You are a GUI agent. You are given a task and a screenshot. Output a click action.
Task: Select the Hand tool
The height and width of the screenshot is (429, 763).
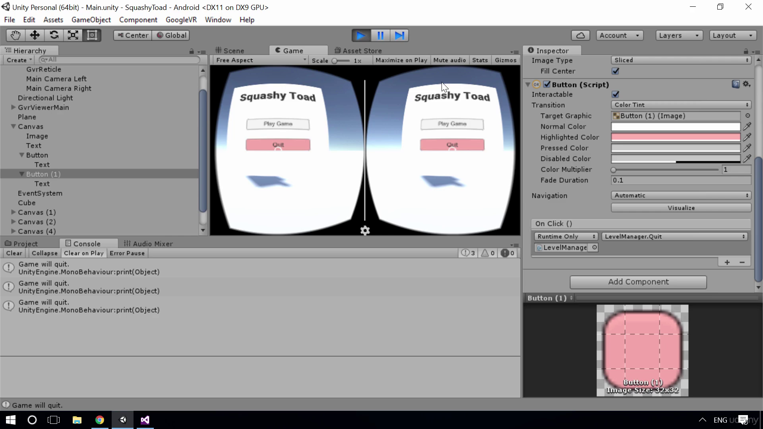[15, 35]
